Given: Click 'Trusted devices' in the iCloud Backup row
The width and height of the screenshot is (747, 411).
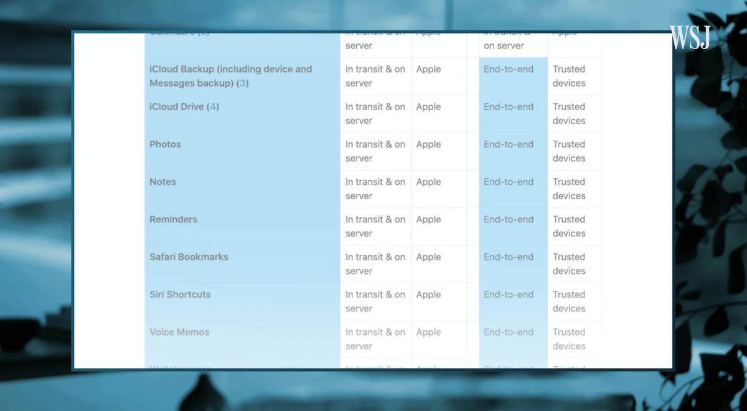Looking at the screenshot, I should click(569, 76).
